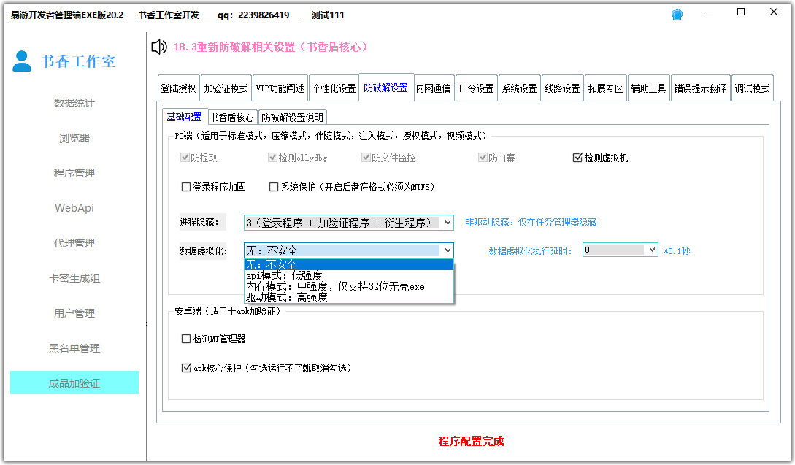Select the api模式：低强度 option
The image size is (795, 465).
(283, 276)
